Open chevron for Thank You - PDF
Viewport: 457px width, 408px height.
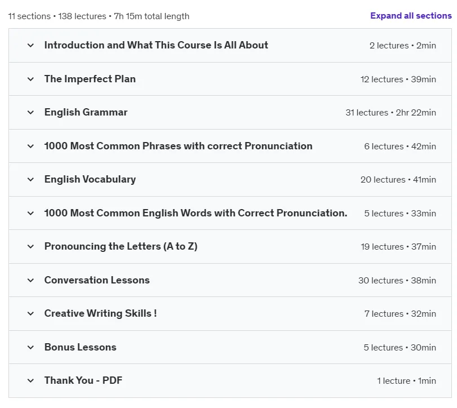pyautogui.click(x=30, y=380)
